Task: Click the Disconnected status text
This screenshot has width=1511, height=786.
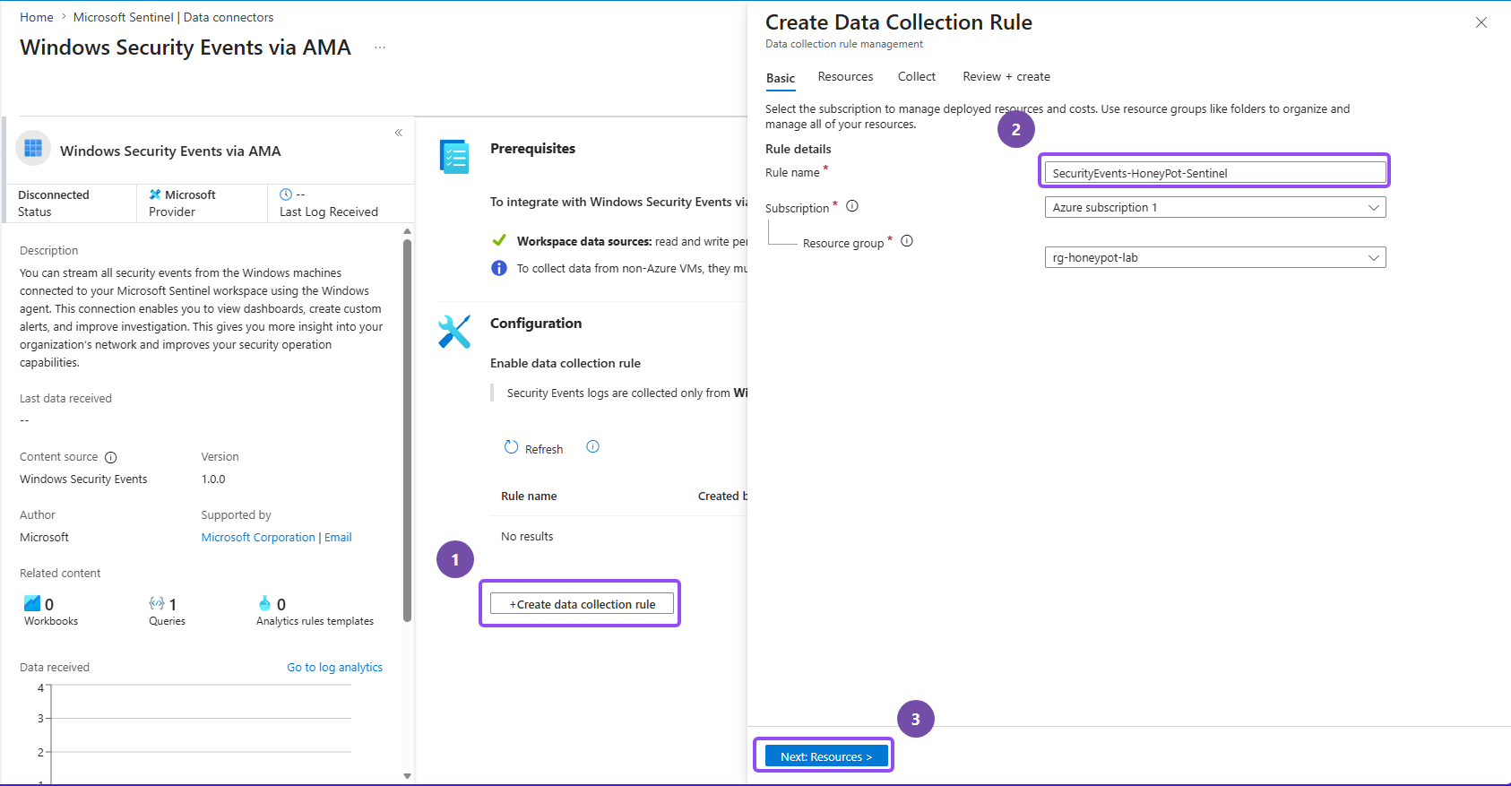Action: pos(54,195)
